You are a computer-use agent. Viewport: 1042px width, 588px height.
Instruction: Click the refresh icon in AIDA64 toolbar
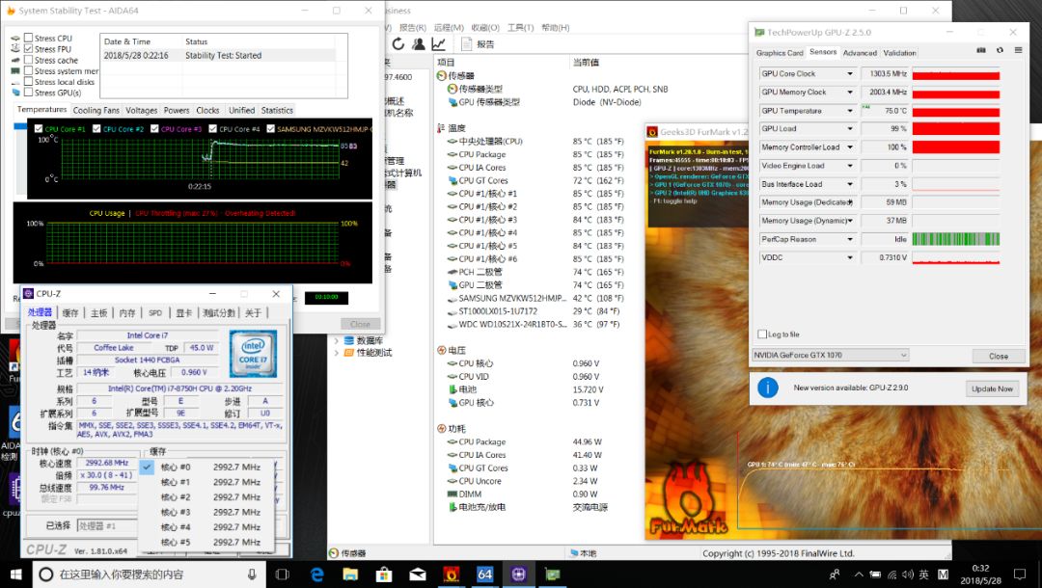pos(398,43)
